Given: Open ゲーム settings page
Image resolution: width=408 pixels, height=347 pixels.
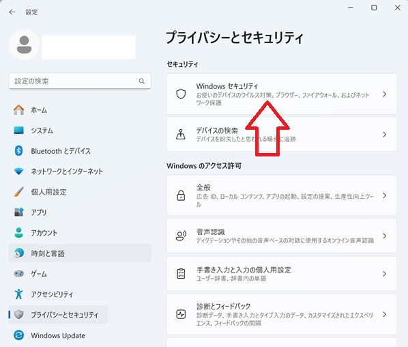Looking at the screenshot, I should [80, 273].
